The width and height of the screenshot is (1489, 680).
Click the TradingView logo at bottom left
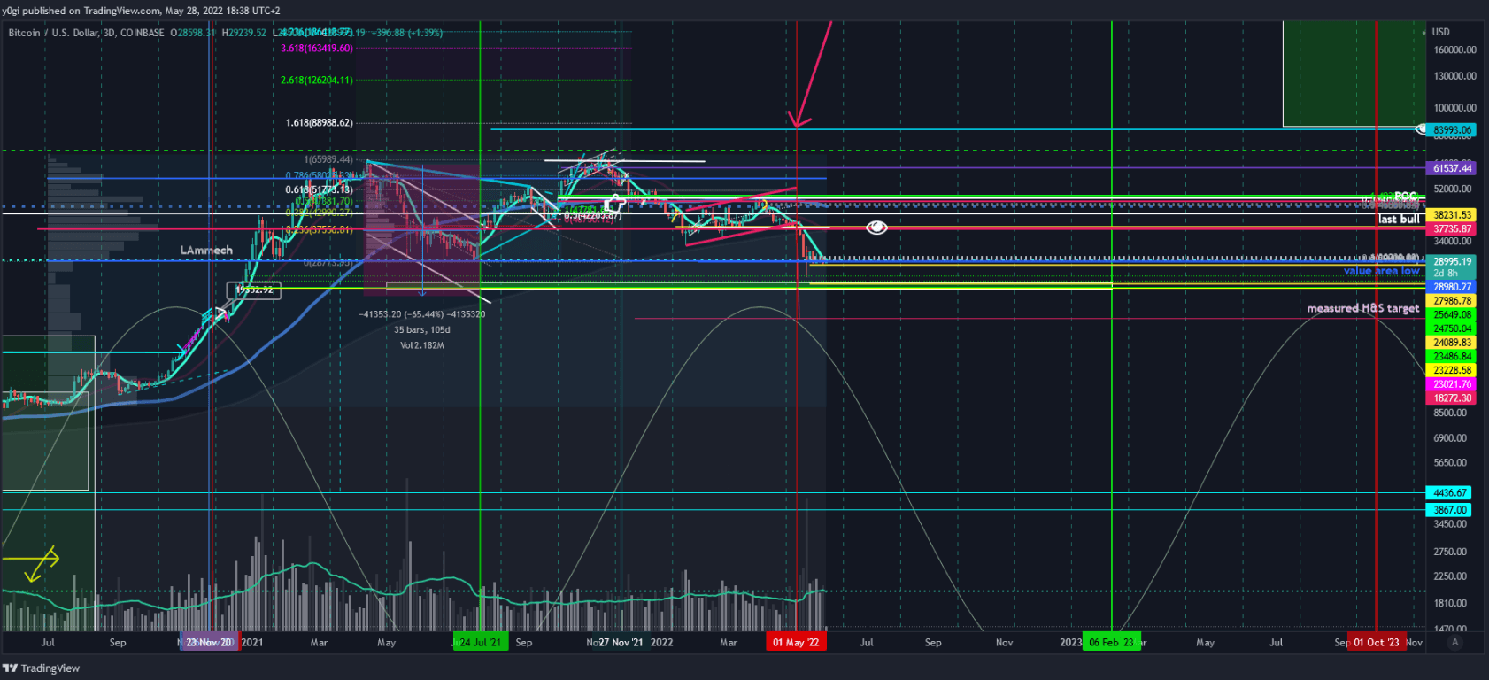coord(42,668)
